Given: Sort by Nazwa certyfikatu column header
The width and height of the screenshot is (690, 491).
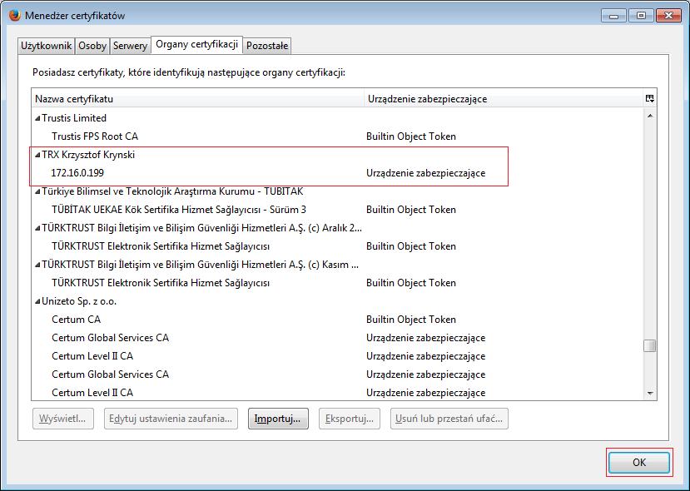Looking at the screenshot, I should coord(197,98).
